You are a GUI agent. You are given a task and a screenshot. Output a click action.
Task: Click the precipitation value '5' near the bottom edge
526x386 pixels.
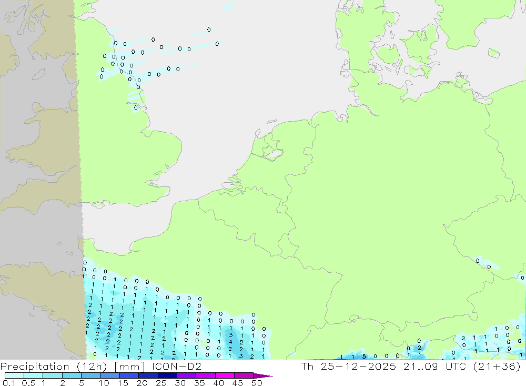click(364, 356)
